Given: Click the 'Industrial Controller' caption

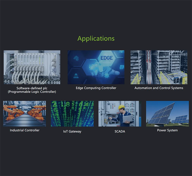Looking at the screenshot, I should [x=25, y=130].
